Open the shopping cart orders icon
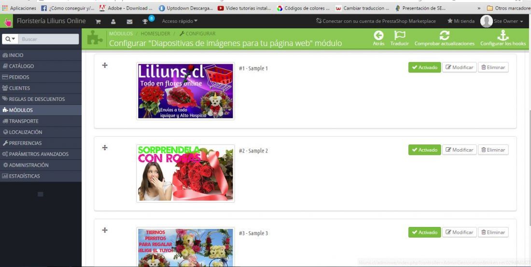 (x=98, y=21)
